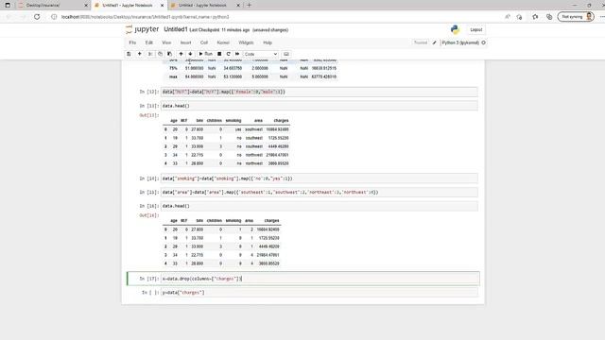The image size is (605, 340).
Task: Click the Trusted notebook indicator
Action: 421,42
